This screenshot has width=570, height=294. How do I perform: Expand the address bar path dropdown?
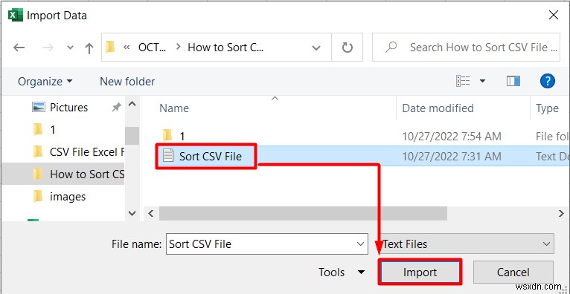tap(316, 48)
